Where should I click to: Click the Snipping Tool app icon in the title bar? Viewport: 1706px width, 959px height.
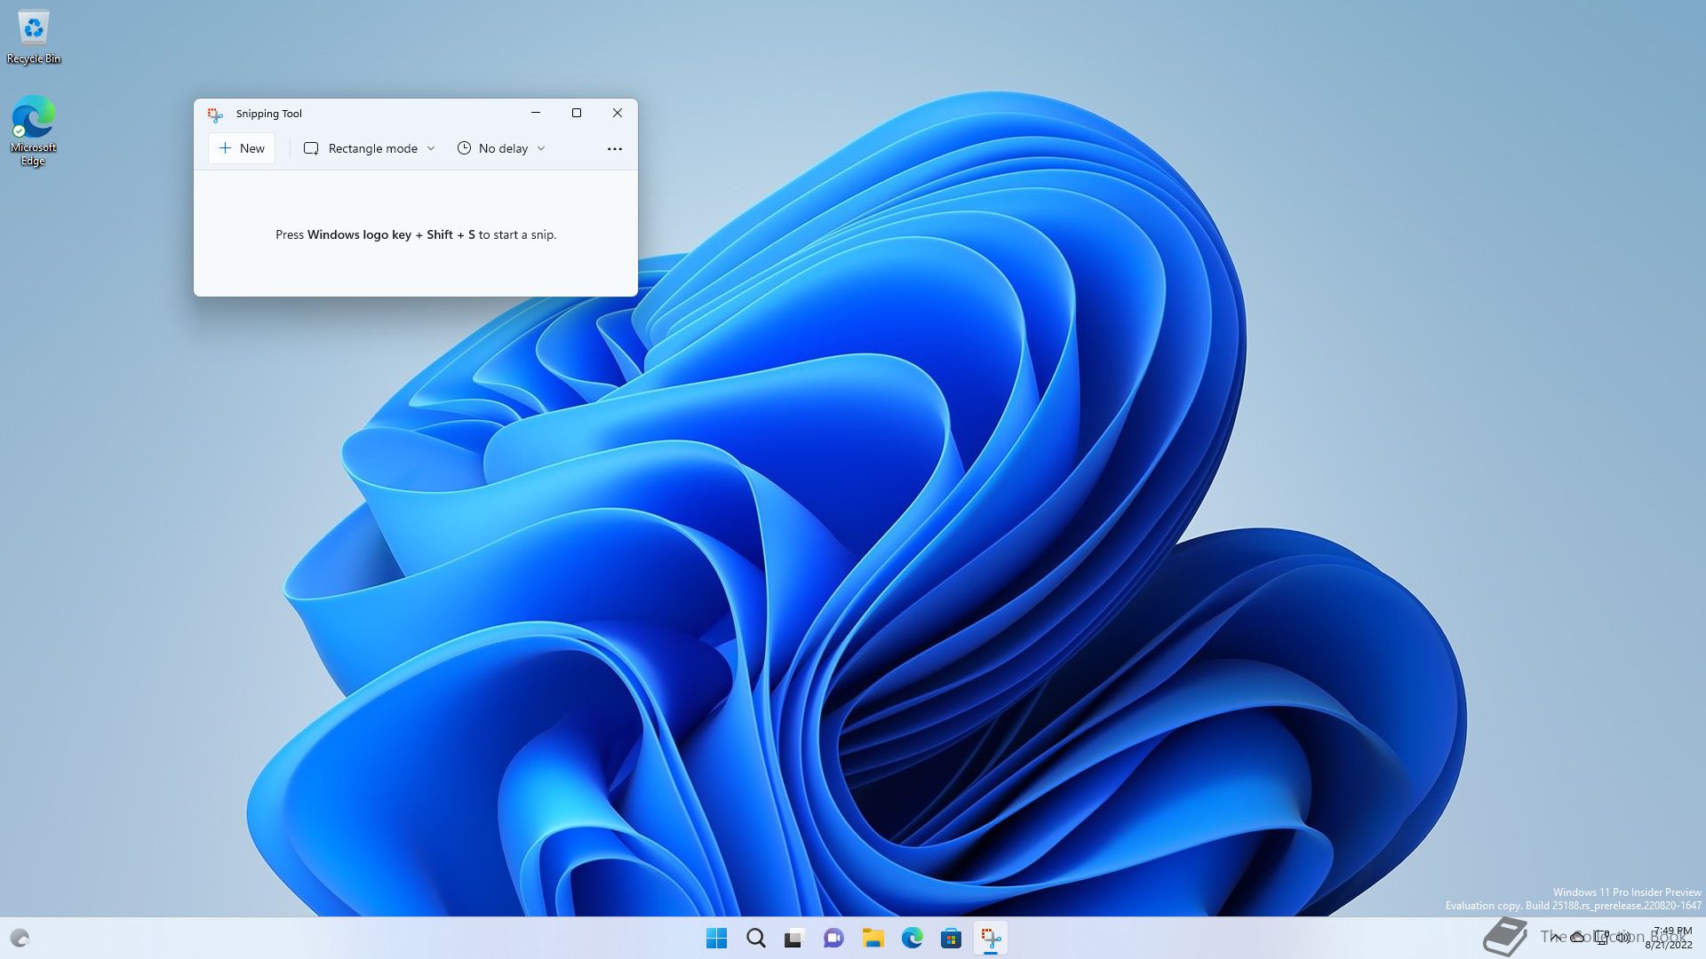pos(215,114)
